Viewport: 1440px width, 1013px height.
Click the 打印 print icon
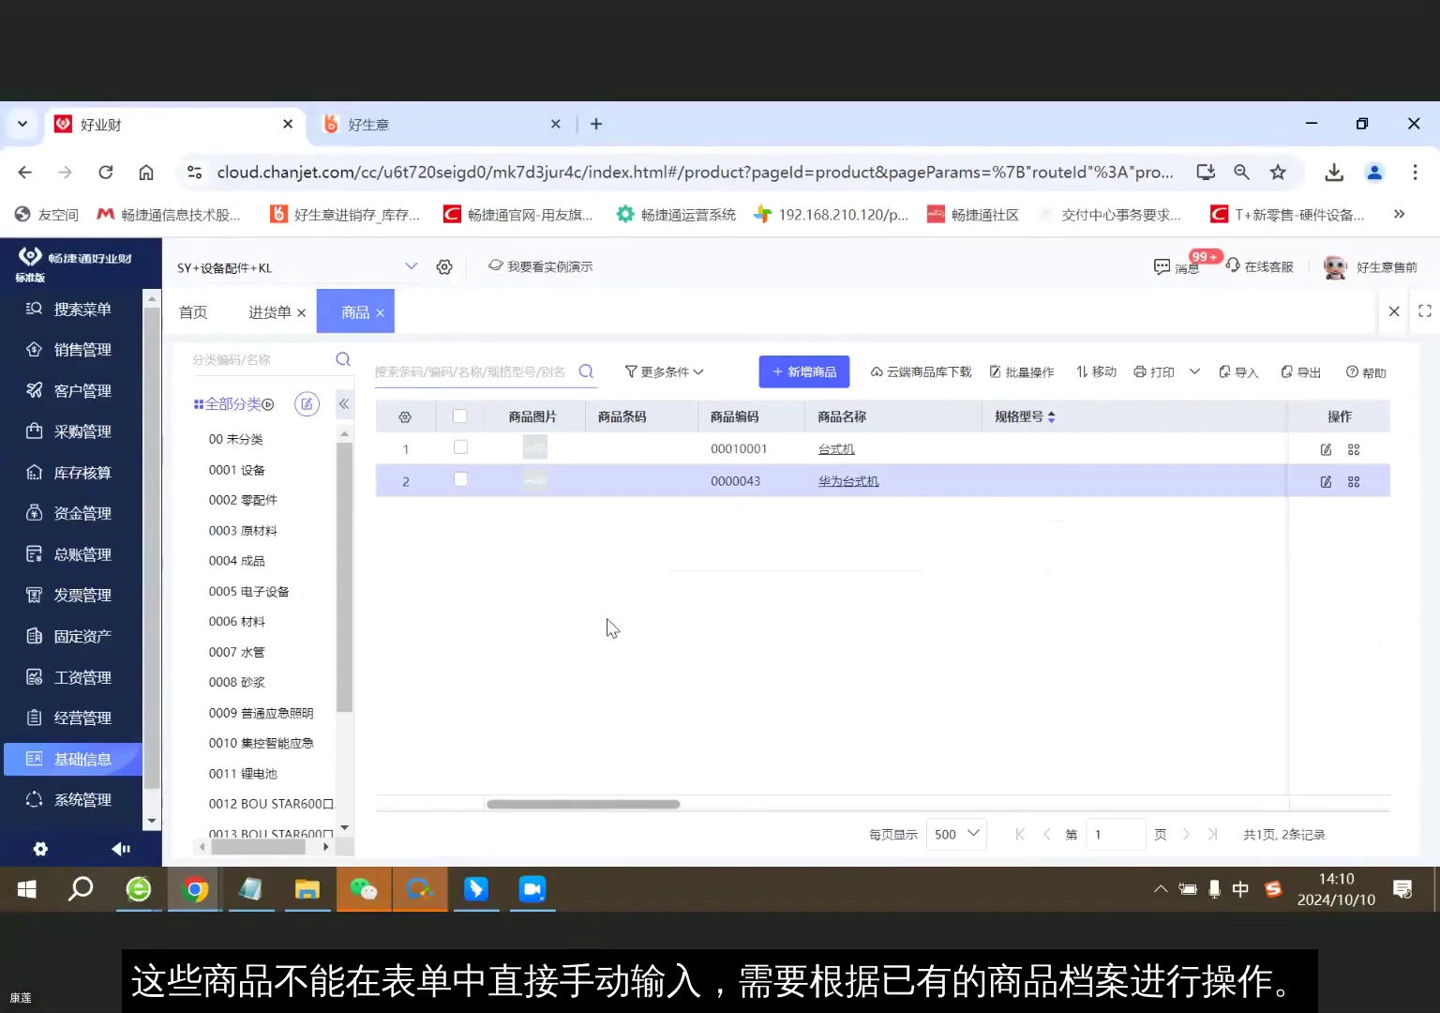(x=1154, y=371)
